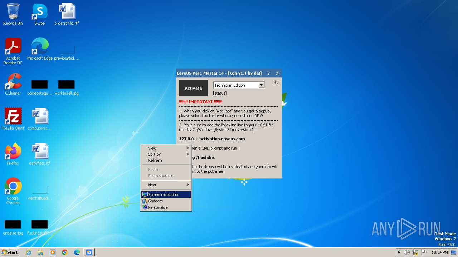The image size is (458, 257).
Task: Select the workersall.jpg image icon
Action: click(67, 87)
